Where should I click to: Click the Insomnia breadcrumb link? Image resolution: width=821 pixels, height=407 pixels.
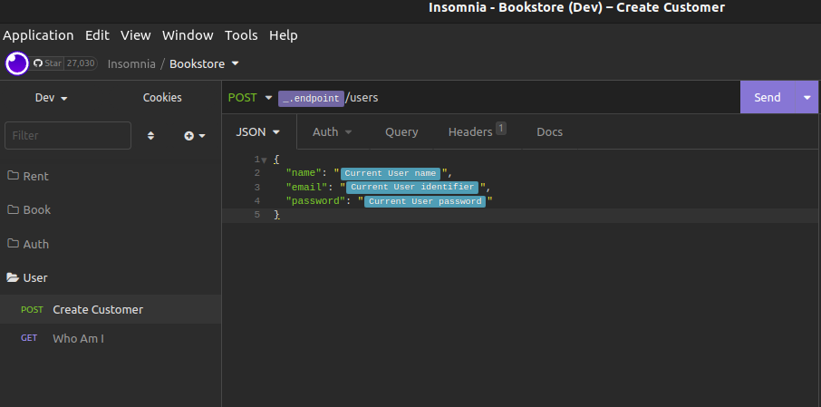coord(131,63)
